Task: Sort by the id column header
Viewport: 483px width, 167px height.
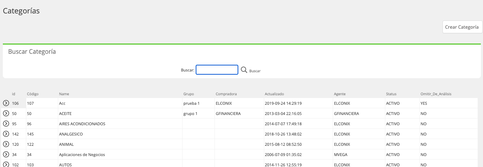Action: pos(13,94)
